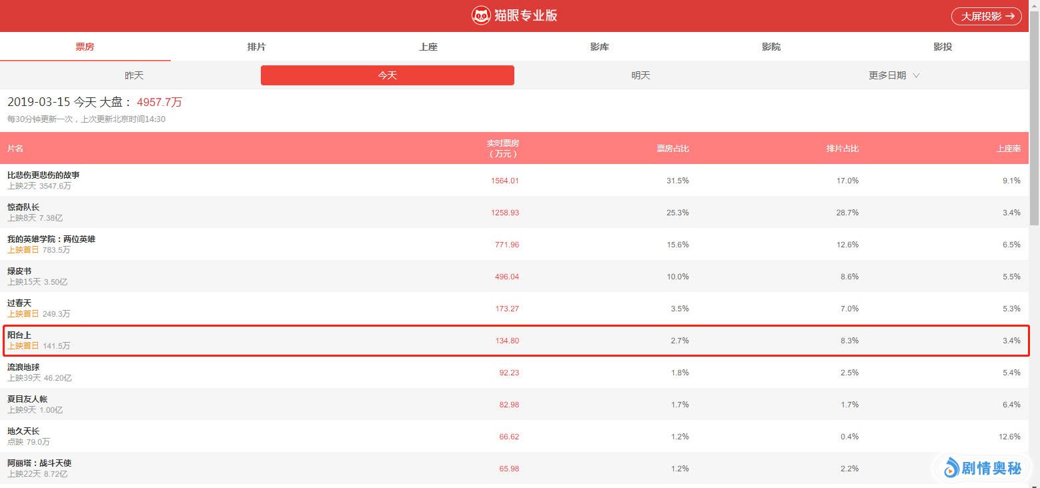Image resolution: width=1040 pixels, height=488 pixels.
Task: Expand the 更多日期 dropdown
Action: (893, 75)
